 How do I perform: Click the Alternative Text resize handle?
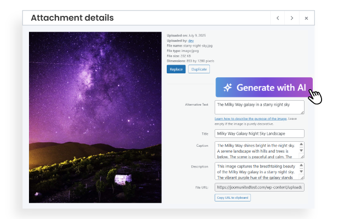(x=302, y=112)
